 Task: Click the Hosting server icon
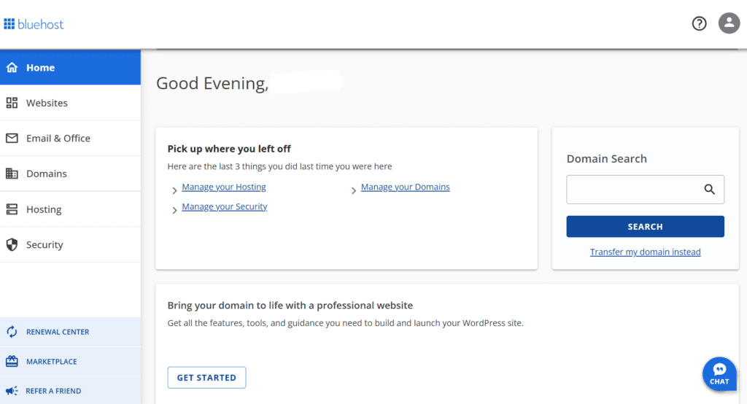pyautogui.click(x=12, y=209)
